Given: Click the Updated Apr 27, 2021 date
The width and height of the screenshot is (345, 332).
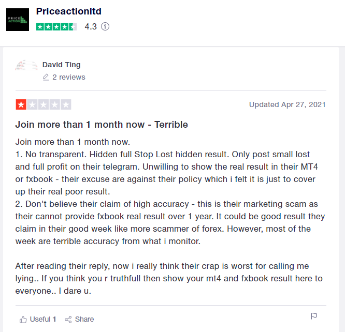Looking at the screenshot, I should pyautogui.click(x=287, y=104).
